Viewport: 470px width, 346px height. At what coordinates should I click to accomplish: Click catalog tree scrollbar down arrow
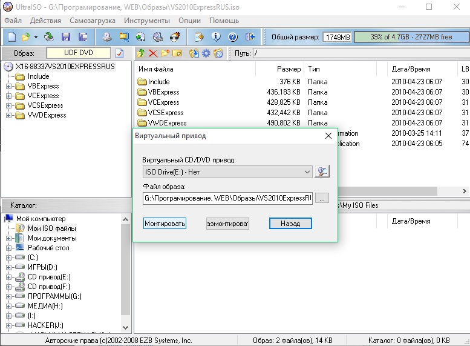(x=126, y=328)
